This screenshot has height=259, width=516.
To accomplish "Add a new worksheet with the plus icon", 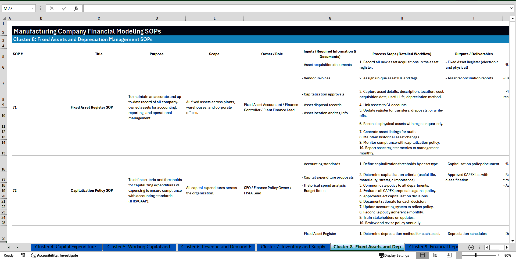I will 471,247.
